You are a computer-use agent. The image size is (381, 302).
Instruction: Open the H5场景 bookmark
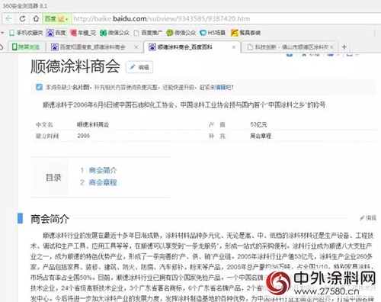[213, 33]
